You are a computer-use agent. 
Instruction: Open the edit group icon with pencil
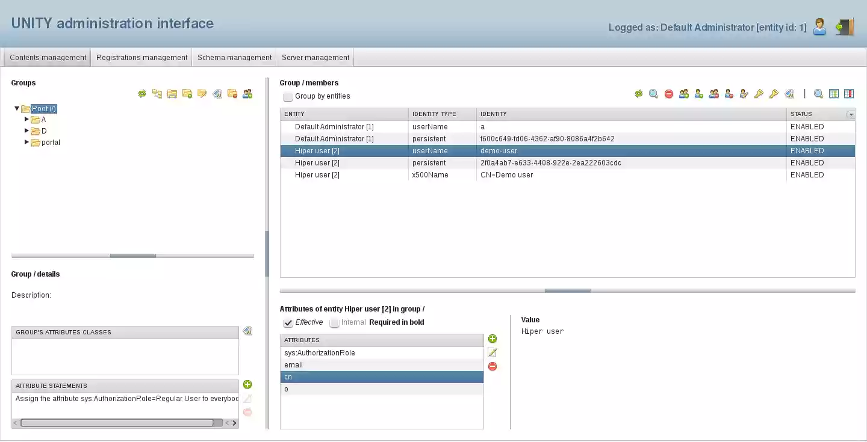point(202,93)
